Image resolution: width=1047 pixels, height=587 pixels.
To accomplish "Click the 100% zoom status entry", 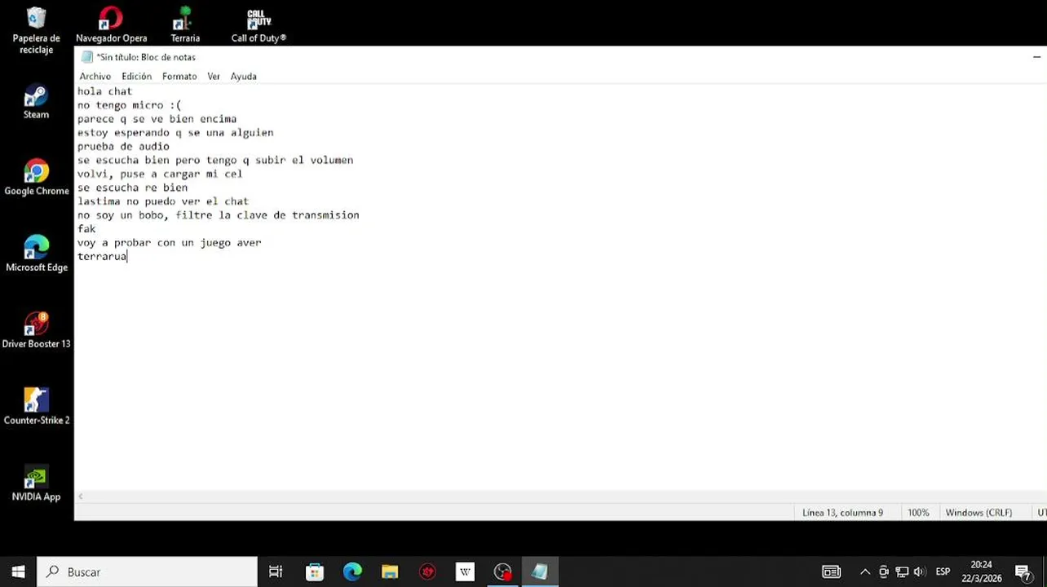I will point(918,513).
